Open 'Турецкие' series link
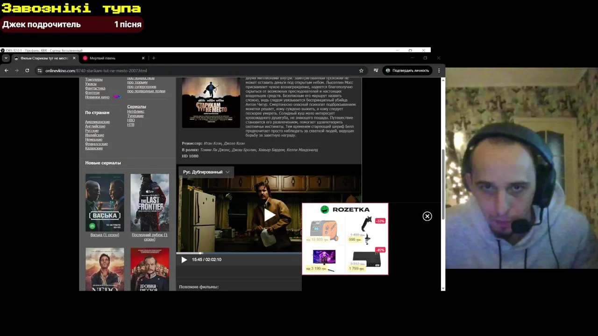The image size is (598, 336). pyautogui.click(x=135, y=116)
